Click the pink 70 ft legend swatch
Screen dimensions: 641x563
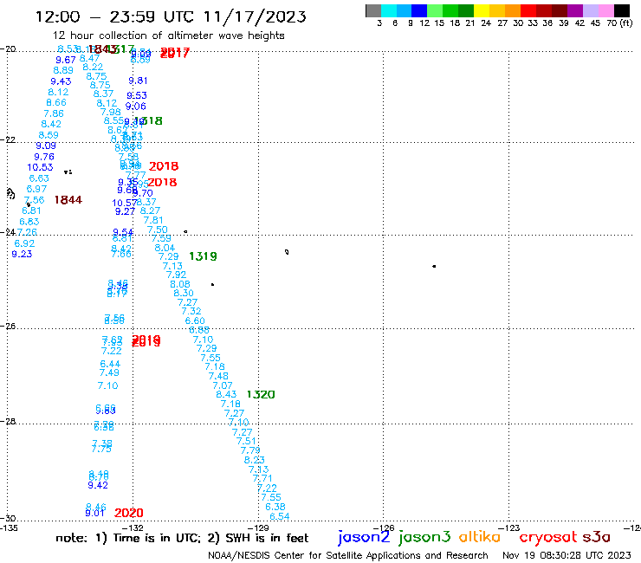click(x=605, y=10)
